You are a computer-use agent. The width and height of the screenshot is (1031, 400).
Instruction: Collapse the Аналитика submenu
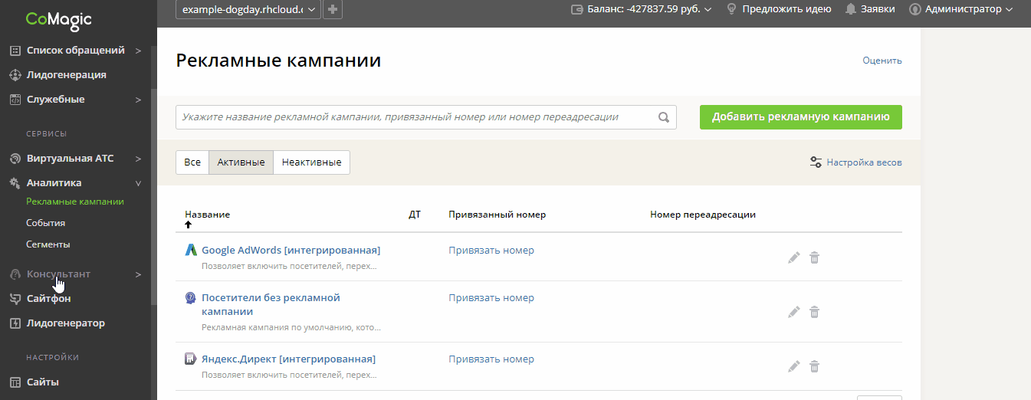[138, 183]
